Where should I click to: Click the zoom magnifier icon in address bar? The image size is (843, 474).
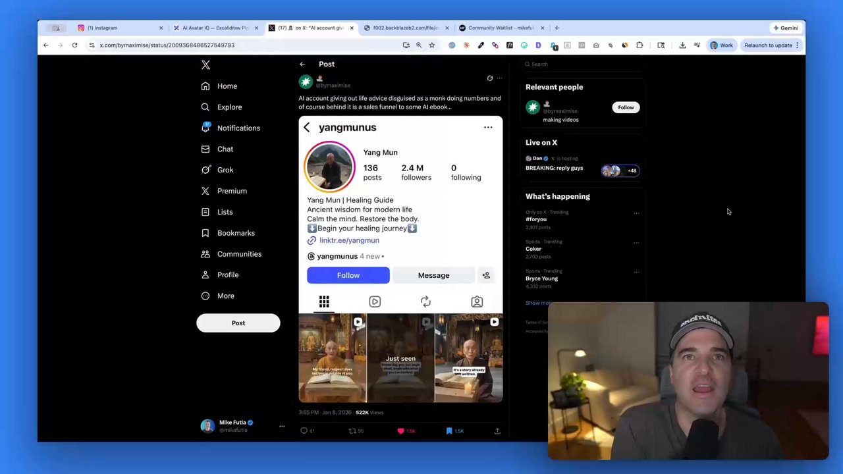[419, 45]
